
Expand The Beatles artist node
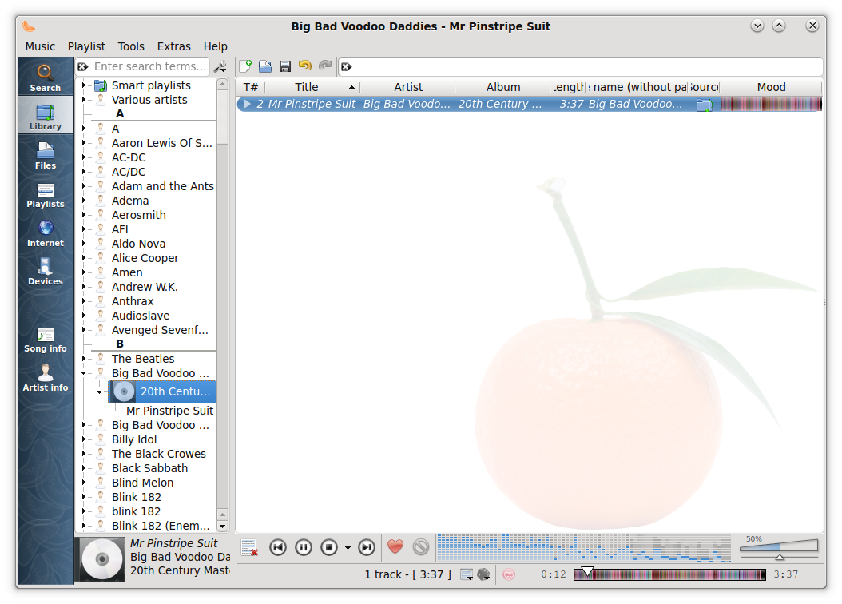coord(83,359)
